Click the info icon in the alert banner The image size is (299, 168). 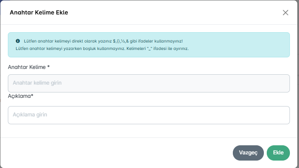18,41
